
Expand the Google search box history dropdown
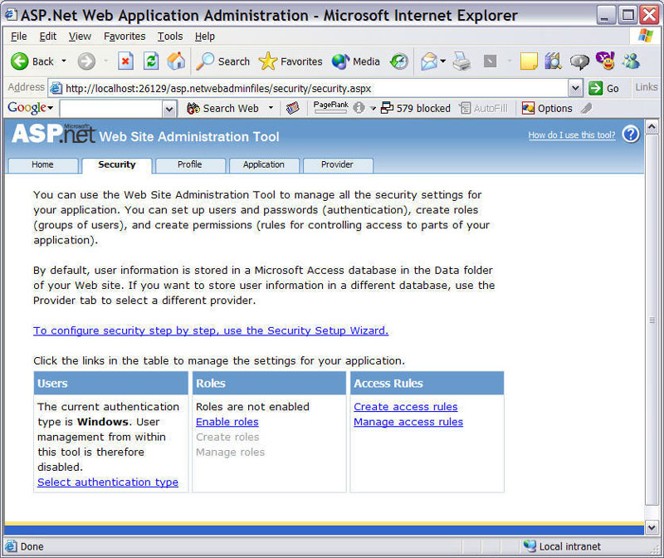169,109
